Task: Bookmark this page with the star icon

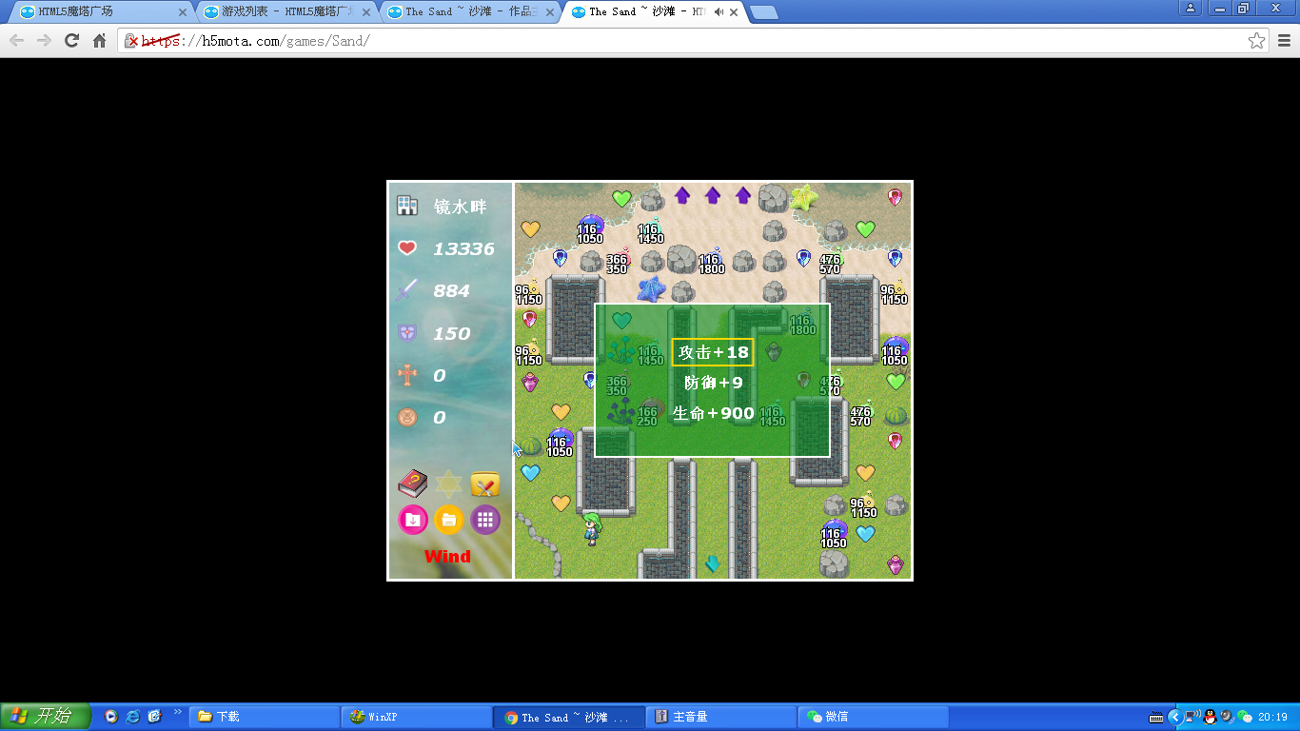Action: (1256, 41)
